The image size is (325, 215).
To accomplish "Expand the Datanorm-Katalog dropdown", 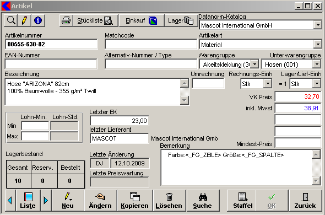I will (x=317, y=25).
